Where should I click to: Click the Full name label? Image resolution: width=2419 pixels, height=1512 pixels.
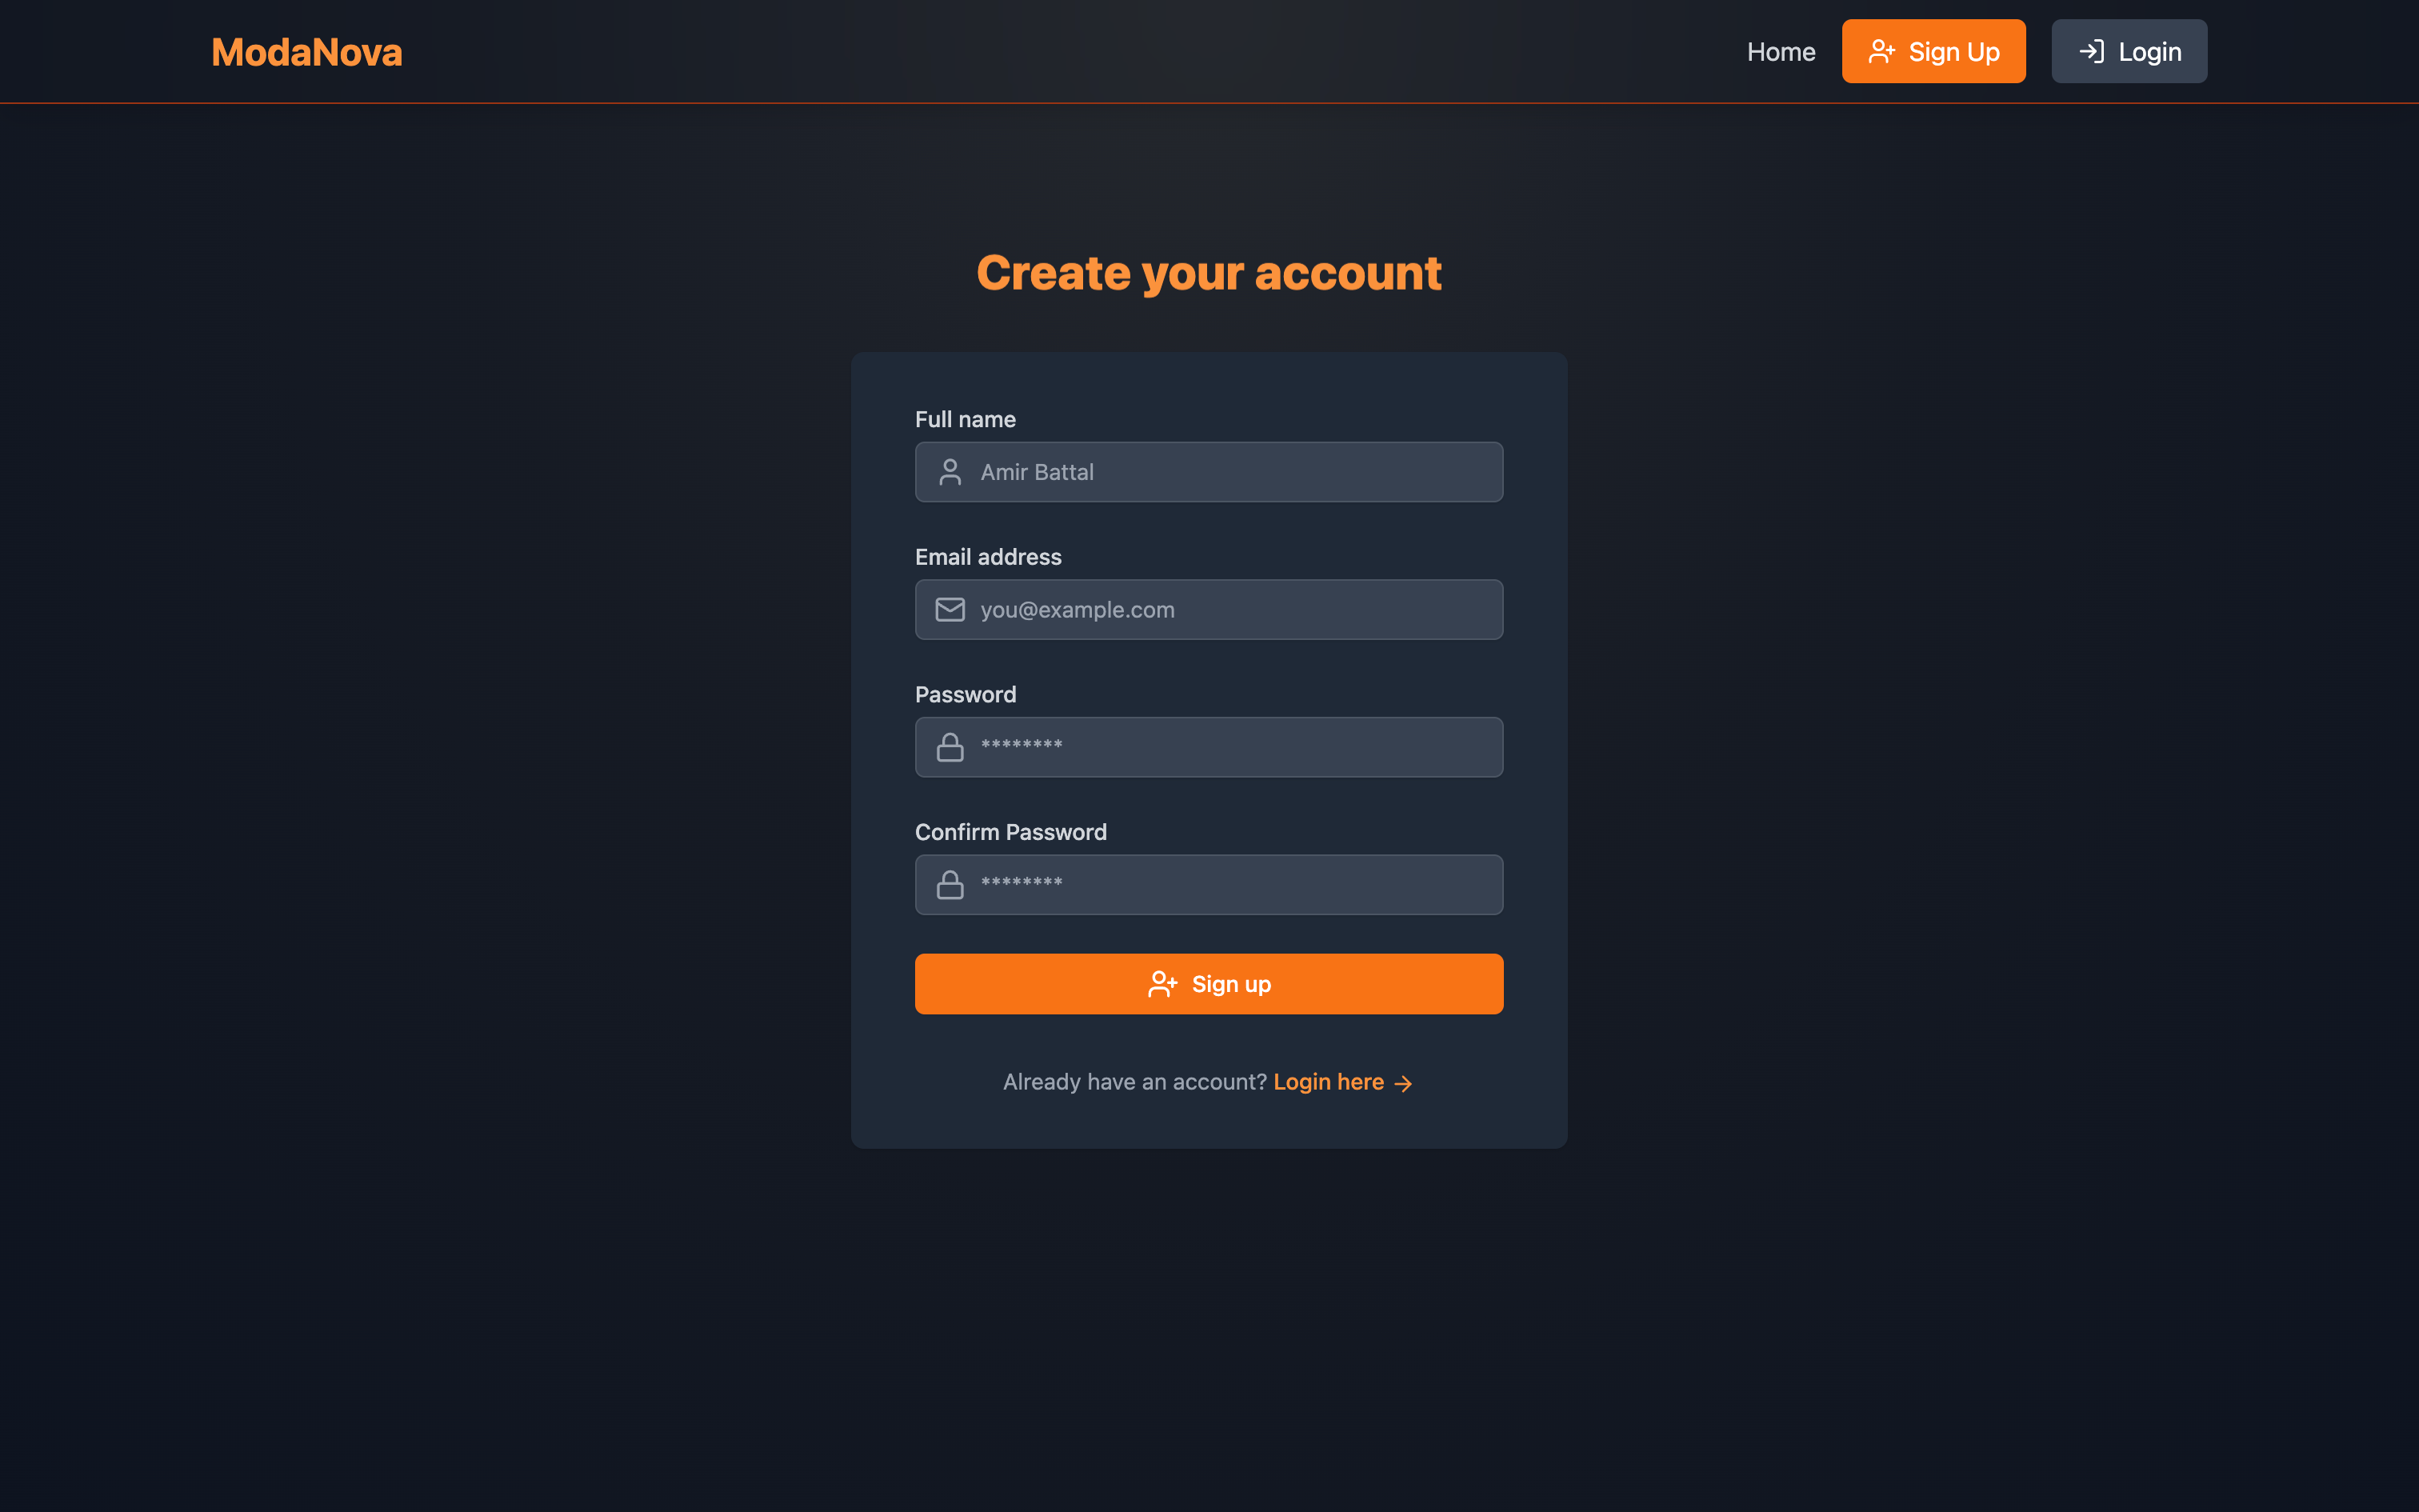(965, 419)
